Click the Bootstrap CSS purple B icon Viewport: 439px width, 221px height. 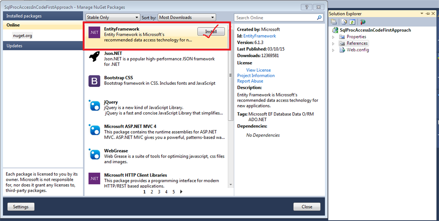click(x=94, y=81)
